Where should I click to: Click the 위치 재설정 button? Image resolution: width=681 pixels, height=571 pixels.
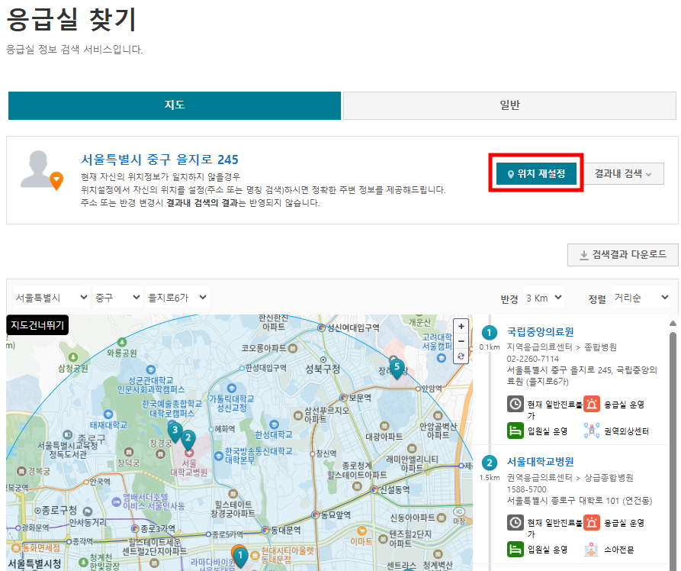pos(536,173)
